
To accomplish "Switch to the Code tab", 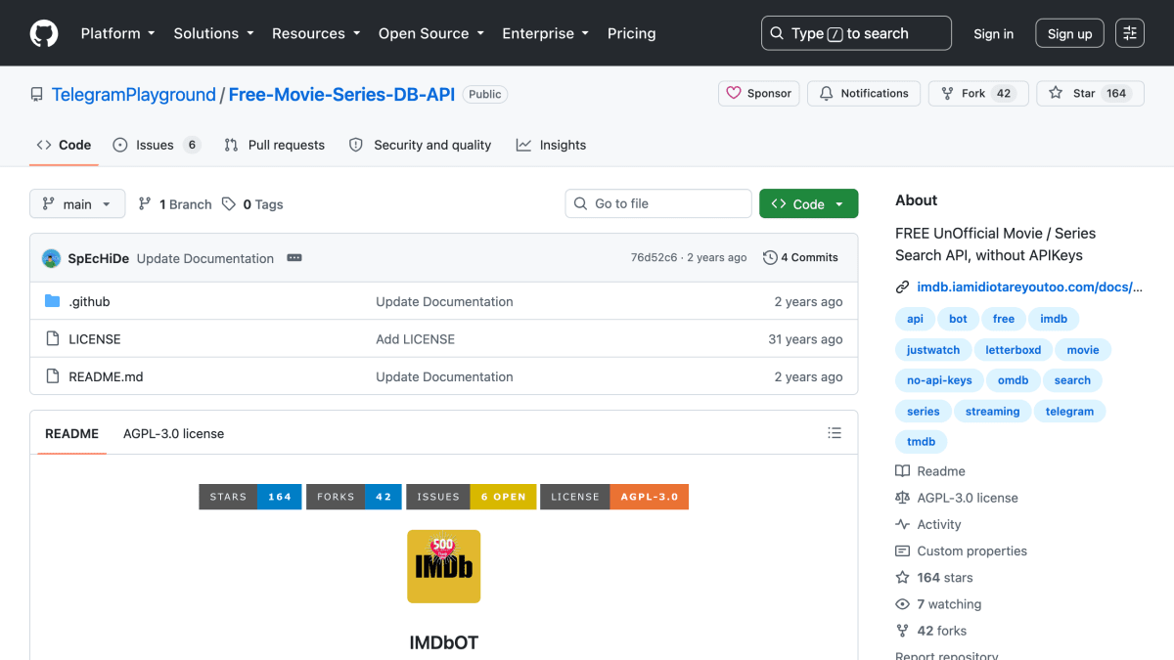I will (x=64, y=145).
